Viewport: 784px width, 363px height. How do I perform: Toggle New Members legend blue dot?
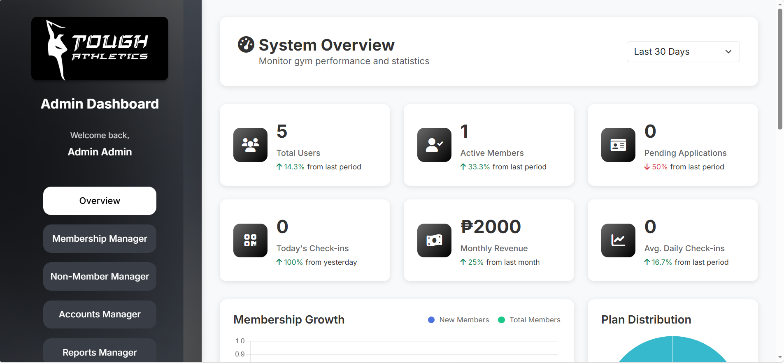pyautogui.click(x=431, y=320)
